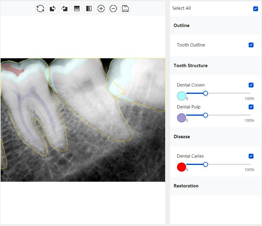Toggle the Dental Pulp checkbox

point(251,107)
